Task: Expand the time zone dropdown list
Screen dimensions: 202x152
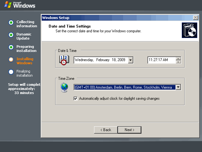Action: pyautogui.click(x=178, y=87)
